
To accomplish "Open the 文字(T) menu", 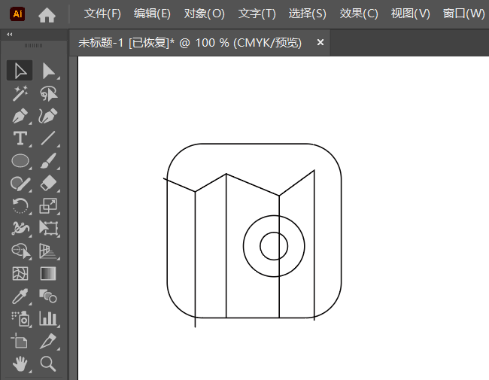I will 257,14.
